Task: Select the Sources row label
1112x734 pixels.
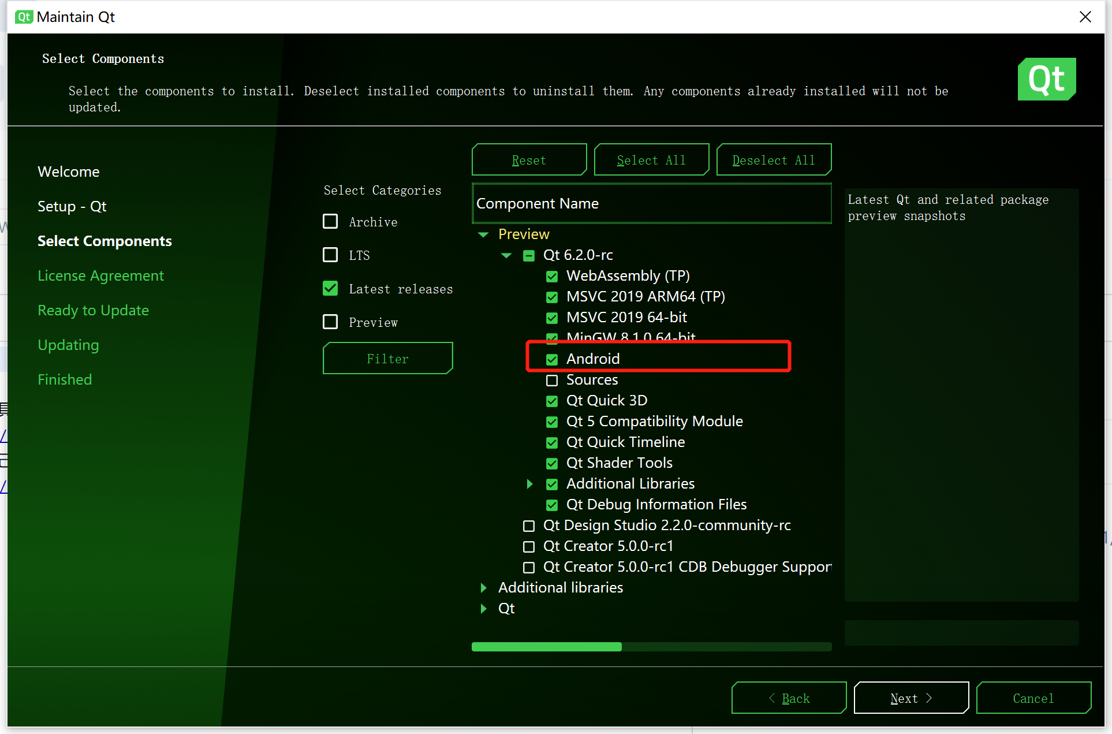Action: (592, 380)
